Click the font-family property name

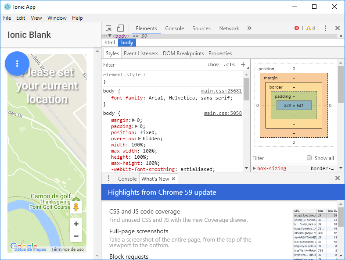pos(127,98)
